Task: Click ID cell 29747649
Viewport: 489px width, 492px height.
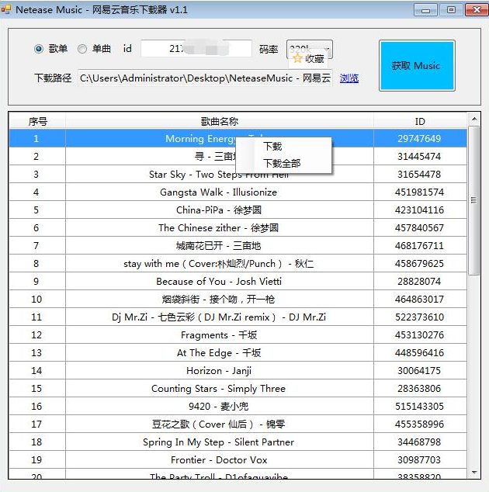Action: click(420, 138)
